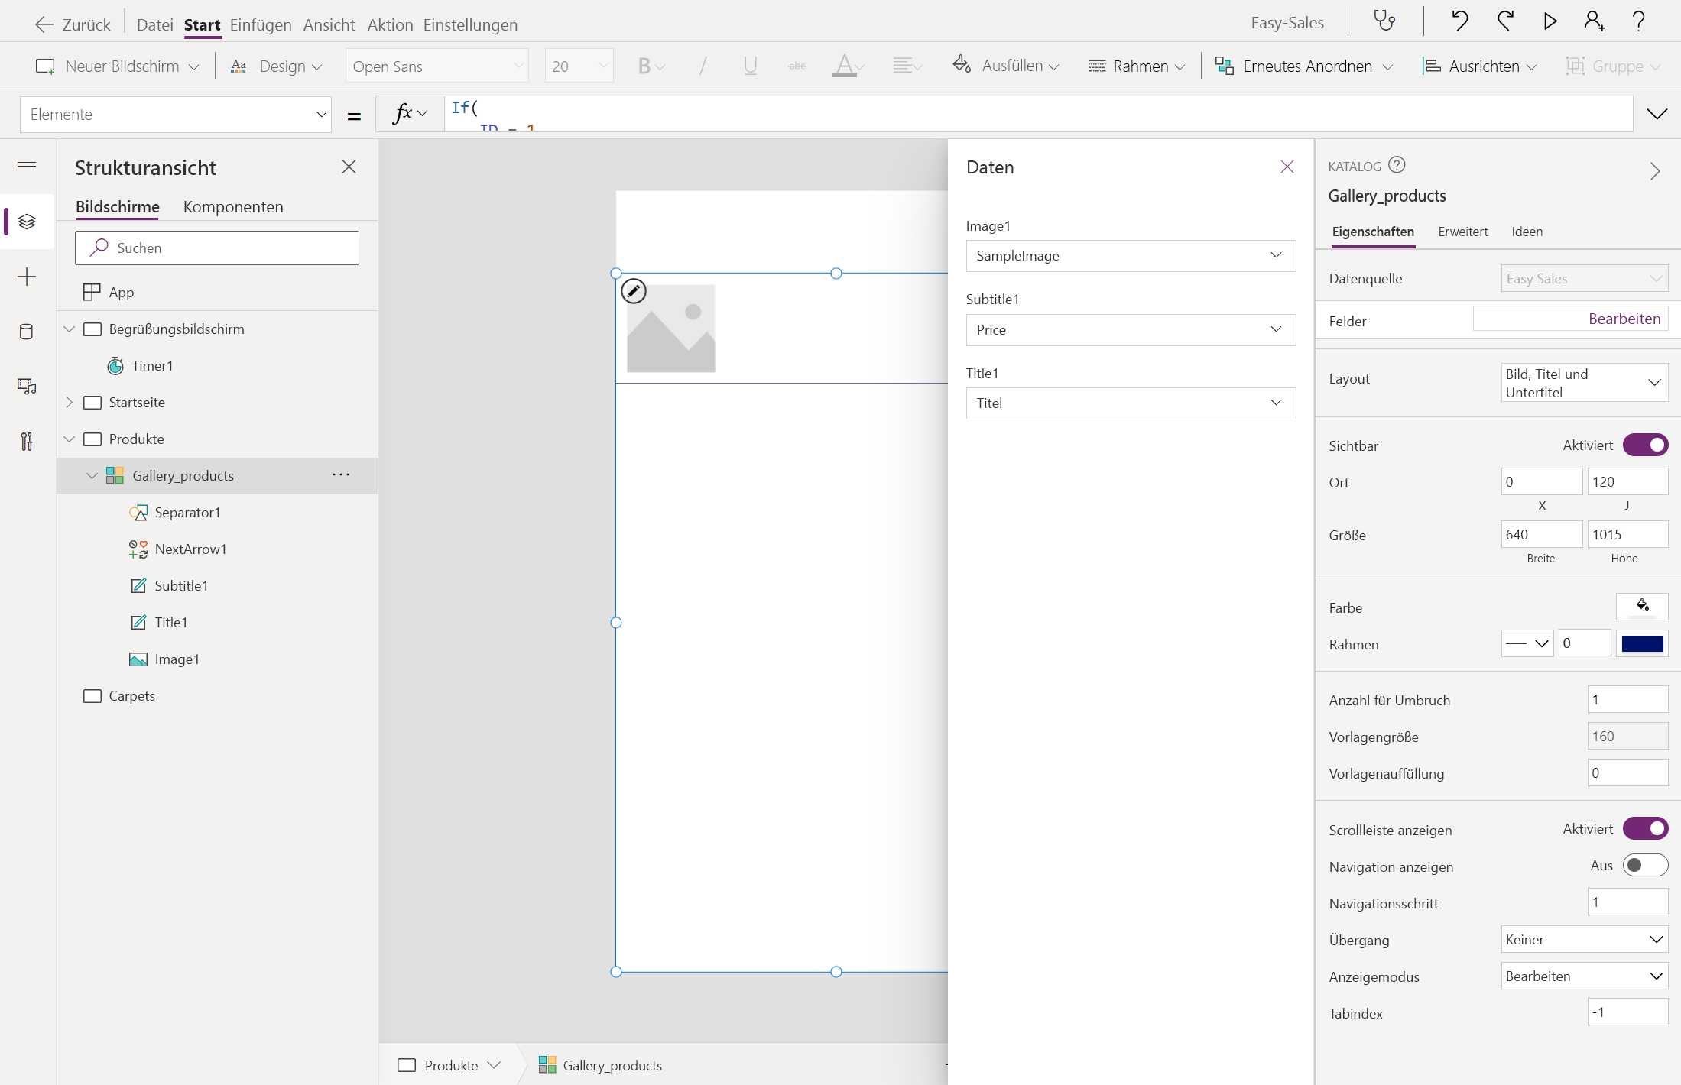Image resolution: width=1681 pixels, height=1085 pixels.
Task: Open the Layout dropdown
Action: pos(1583,382)
